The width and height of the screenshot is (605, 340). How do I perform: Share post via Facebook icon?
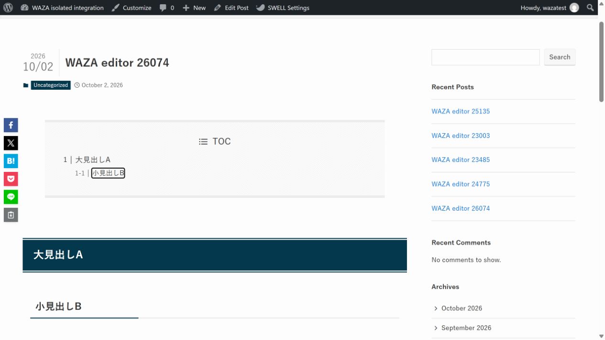coord(11,125)
